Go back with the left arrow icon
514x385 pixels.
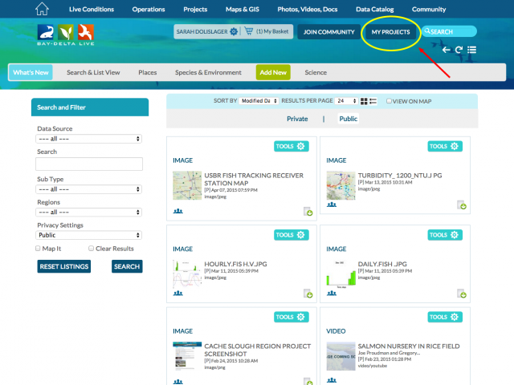446,50
